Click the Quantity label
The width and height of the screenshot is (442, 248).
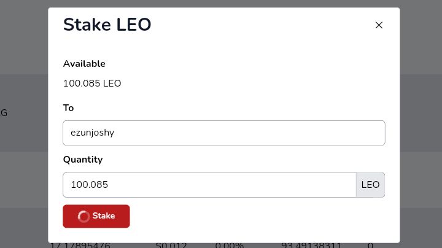pos(83,160)
